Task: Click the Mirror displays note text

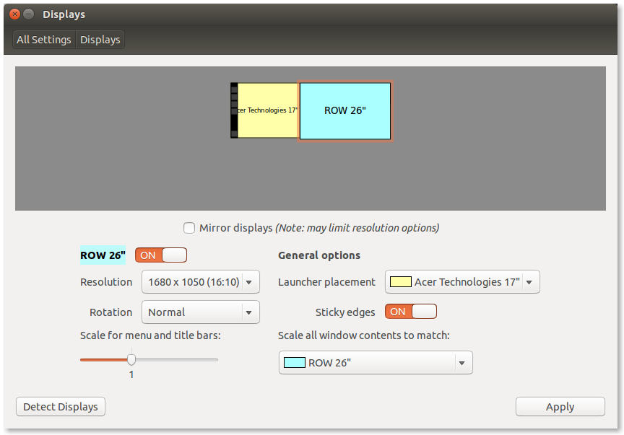Action: [357, 228]
